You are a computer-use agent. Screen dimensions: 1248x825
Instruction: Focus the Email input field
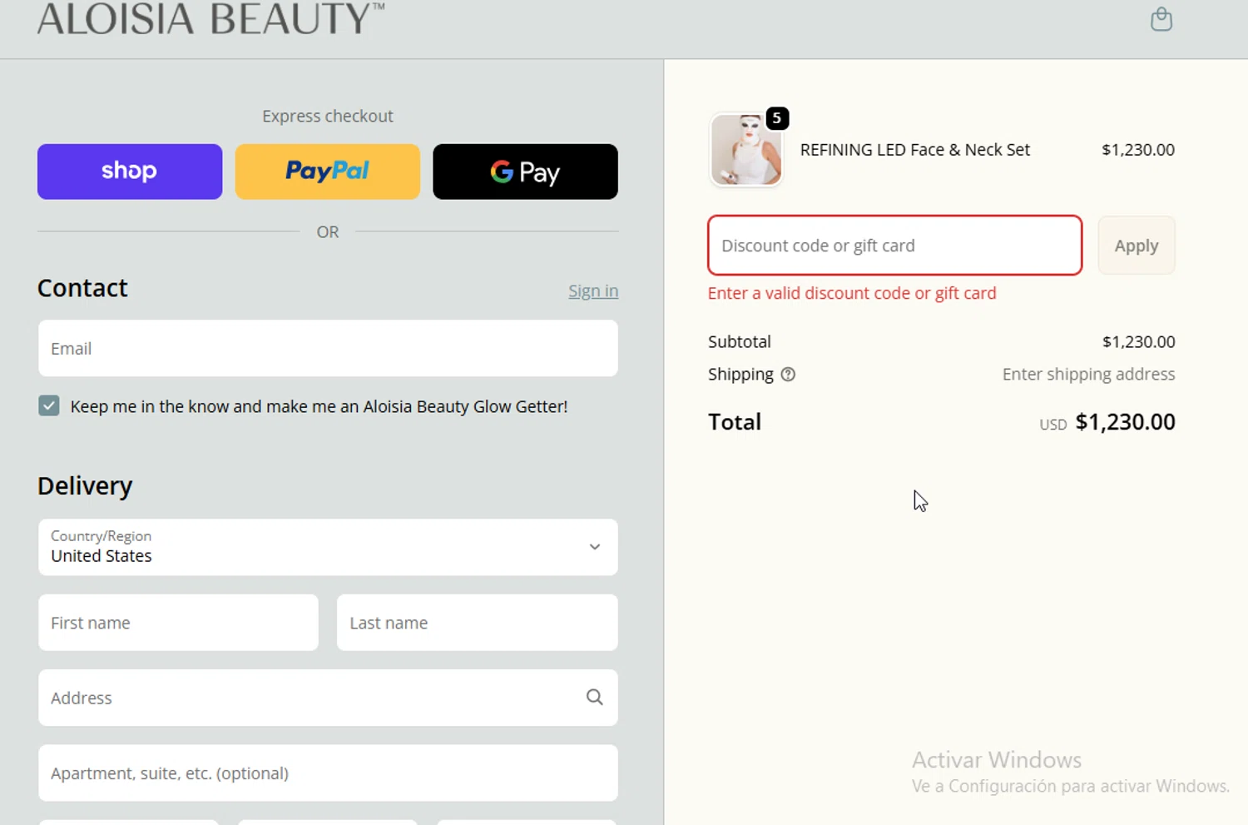pos(328,348)
